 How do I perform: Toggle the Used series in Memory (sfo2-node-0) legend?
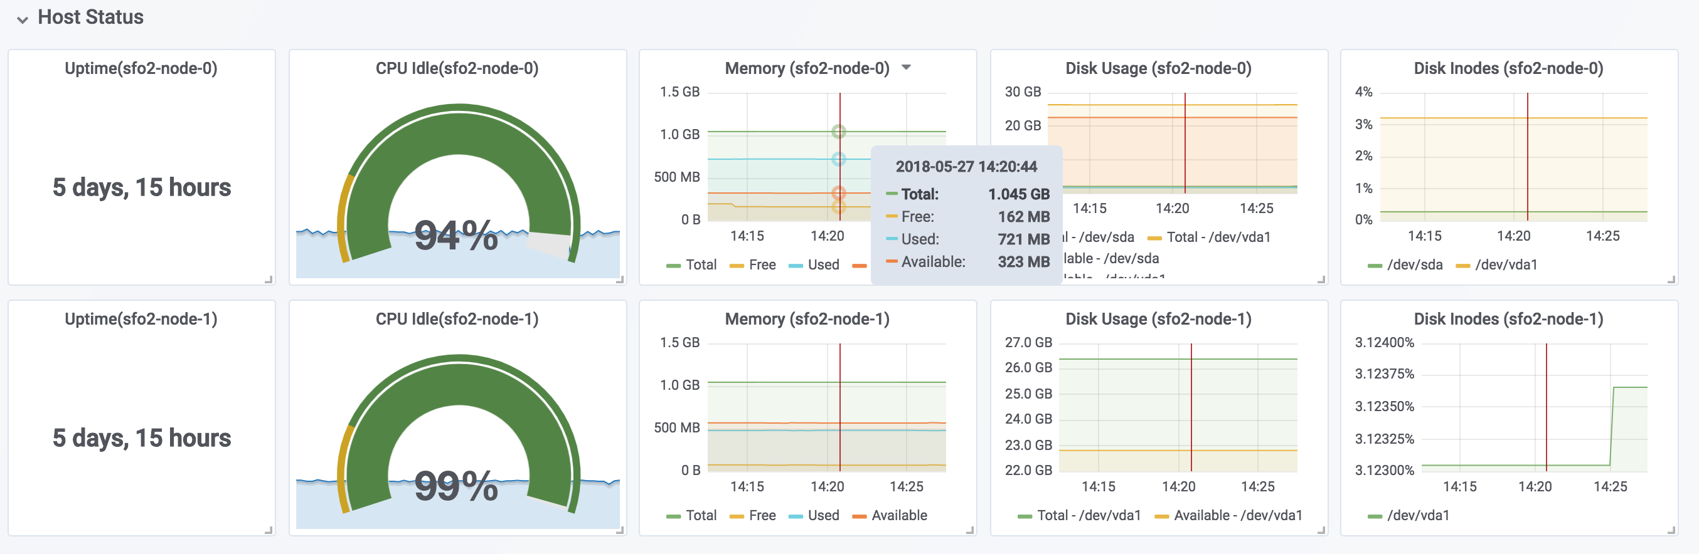click(x=823, y=265)
